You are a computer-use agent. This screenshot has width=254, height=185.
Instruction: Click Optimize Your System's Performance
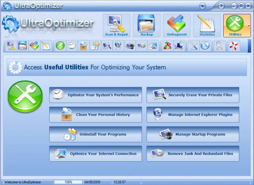click(95, 95)
